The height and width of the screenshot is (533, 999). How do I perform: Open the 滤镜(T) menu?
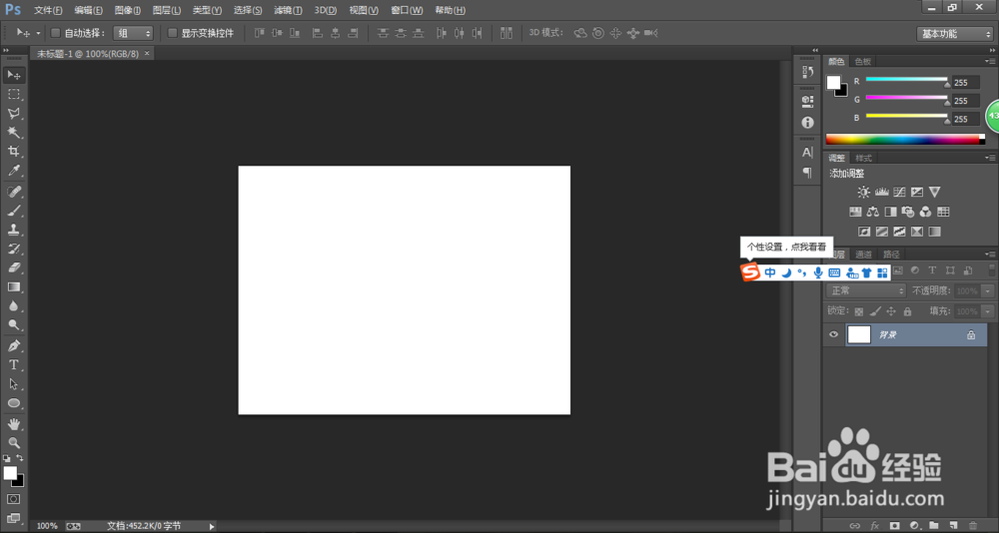pyautogui.click(x=288, y=10)
